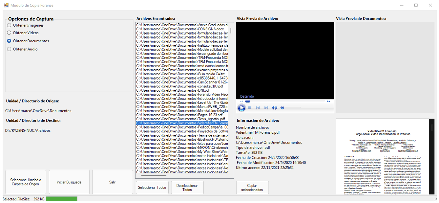Select the Forensic Video Reco file row
Image resolution: width=439 pixels, height=203 pixels.
pos(182,95)
